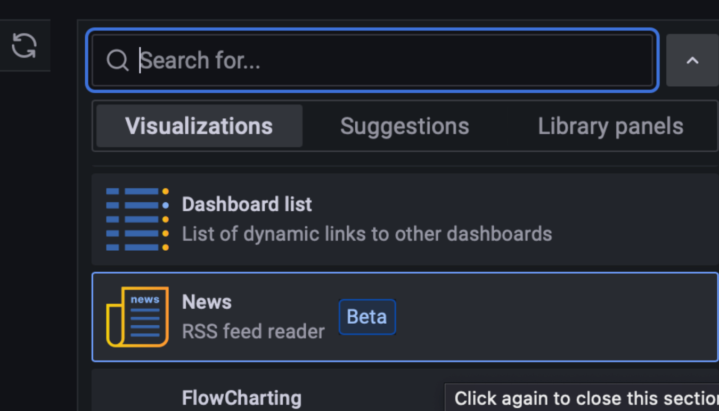Viewport: 719px width, 411px height.
Task: Switch to the Visualizations tab
Action: coord(199,126)
